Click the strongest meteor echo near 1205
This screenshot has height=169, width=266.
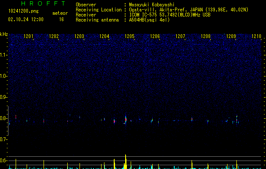tap(126, 120)
